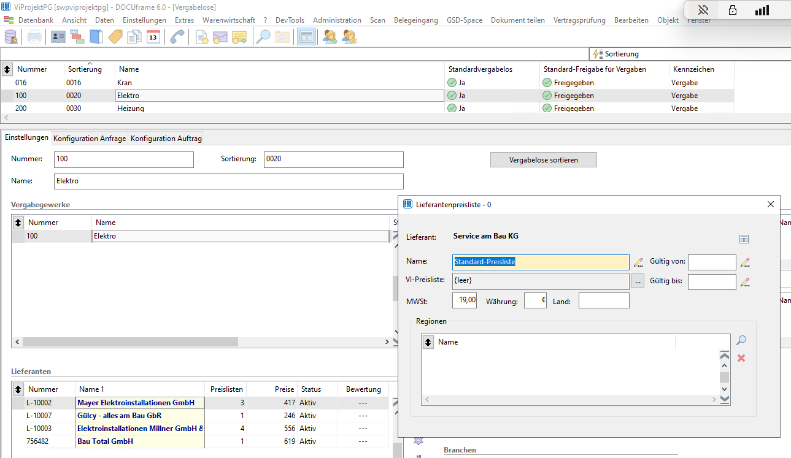Close the Lieferantenpreisliste dialog
The width and height of the screenshot is (791, 458).
(x=771, y=204)
